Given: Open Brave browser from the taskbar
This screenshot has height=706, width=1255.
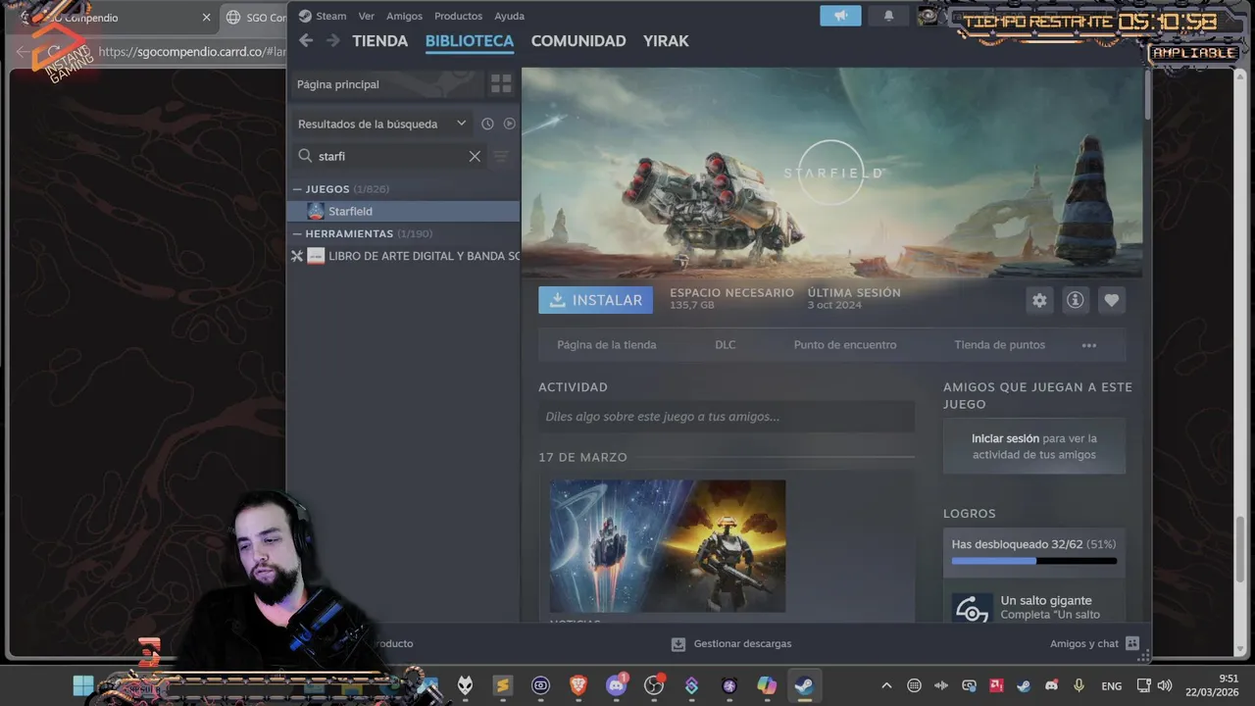Looking at the screenshot, I should (578, 685).
